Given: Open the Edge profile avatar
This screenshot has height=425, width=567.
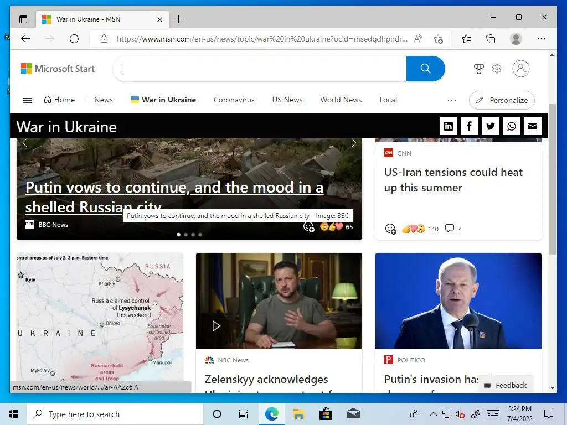Looking at the screenshot, I should click(x=516, y=39).
